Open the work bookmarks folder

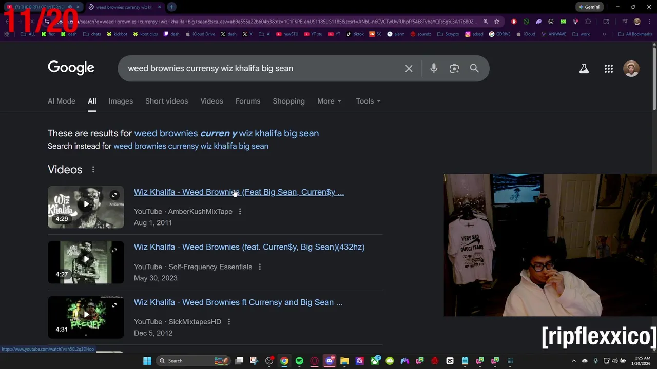coord(581,34)
